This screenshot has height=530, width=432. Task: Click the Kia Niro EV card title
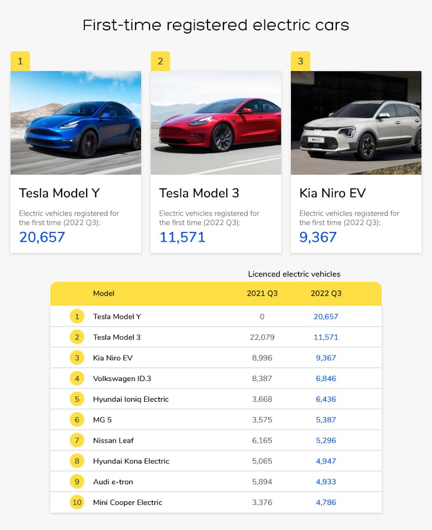click(x=333, y=193)
